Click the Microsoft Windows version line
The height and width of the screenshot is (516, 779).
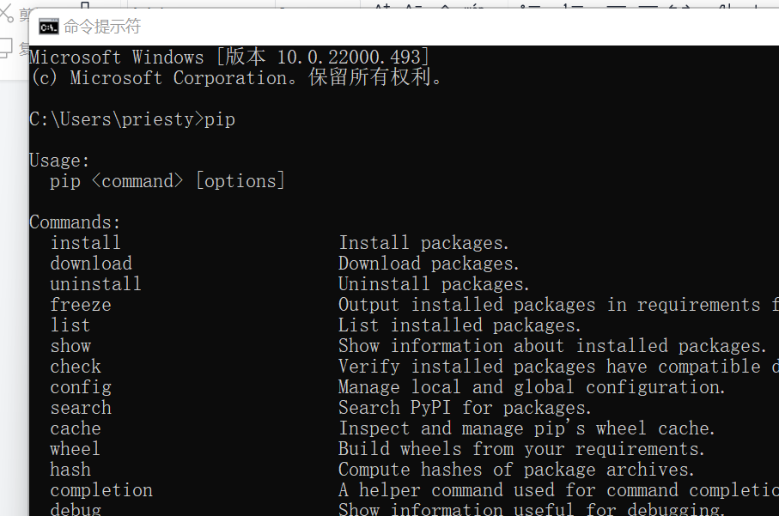click(229, 58)
